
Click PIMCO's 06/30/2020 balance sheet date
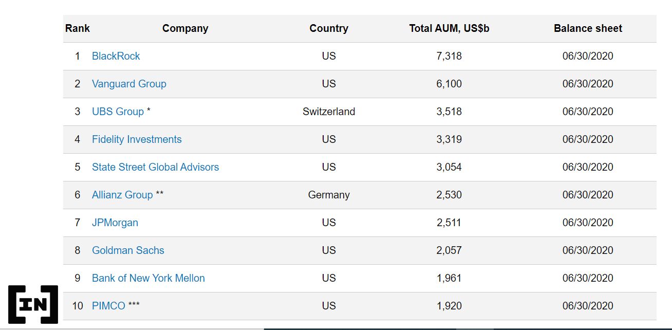point(588,306)
